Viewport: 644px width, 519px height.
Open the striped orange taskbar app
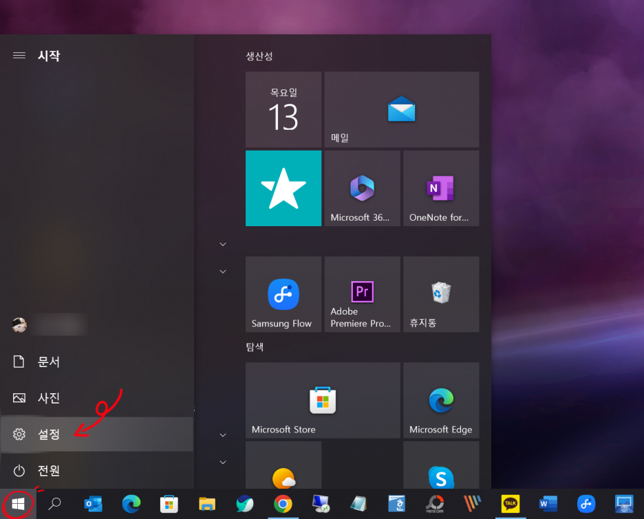(472, 504)
